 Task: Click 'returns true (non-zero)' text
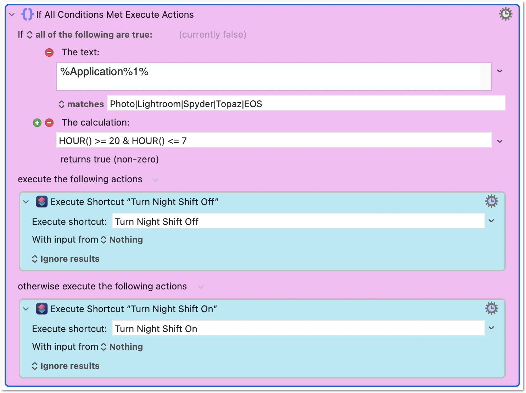click(x=110, y=160)
